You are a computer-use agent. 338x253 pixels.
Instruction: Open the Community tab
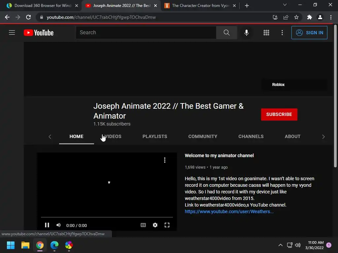[x=203, y=136]
